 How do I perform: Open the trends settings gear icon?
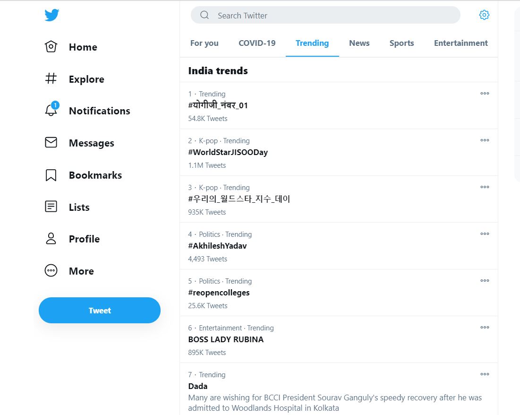pos(484,15)
